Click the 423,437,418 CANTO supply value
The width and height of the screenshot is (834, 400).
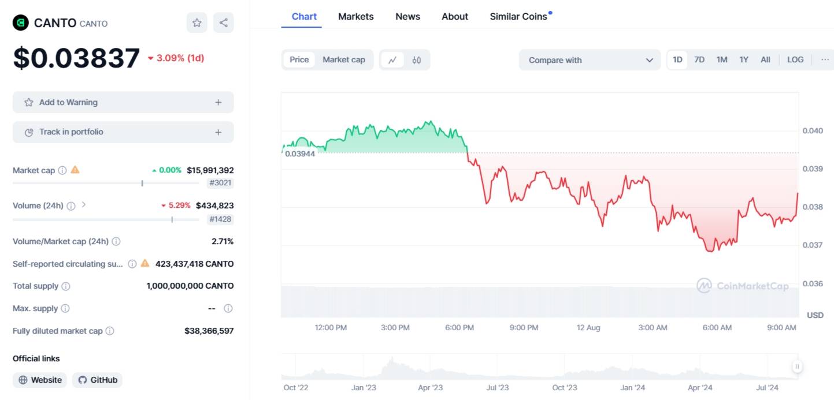[x=195, y=264]
